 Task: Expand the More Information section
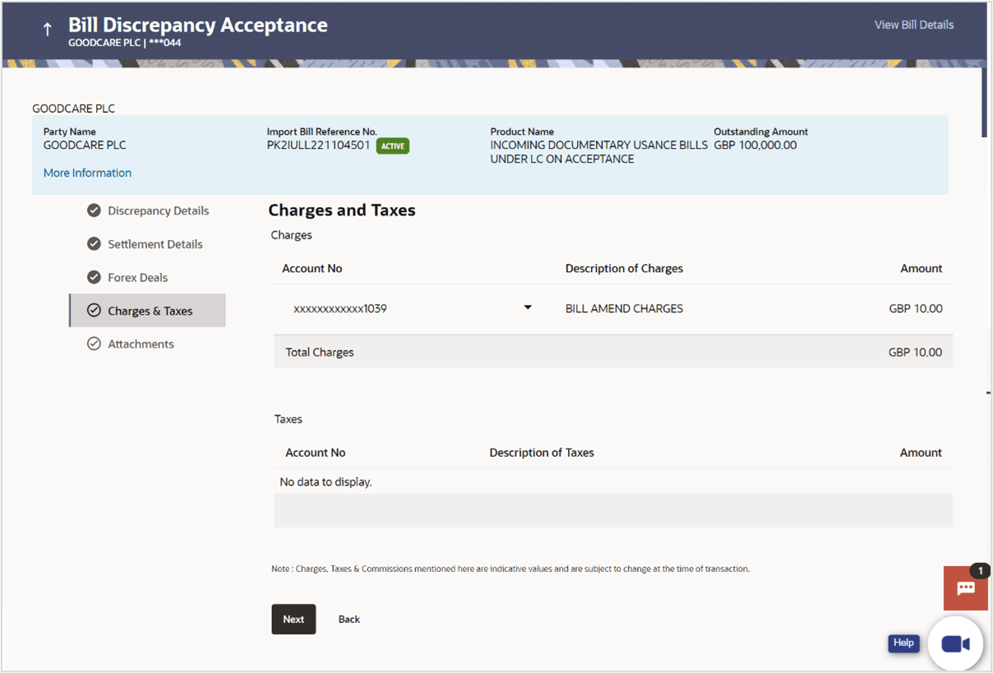click(87, 173)
